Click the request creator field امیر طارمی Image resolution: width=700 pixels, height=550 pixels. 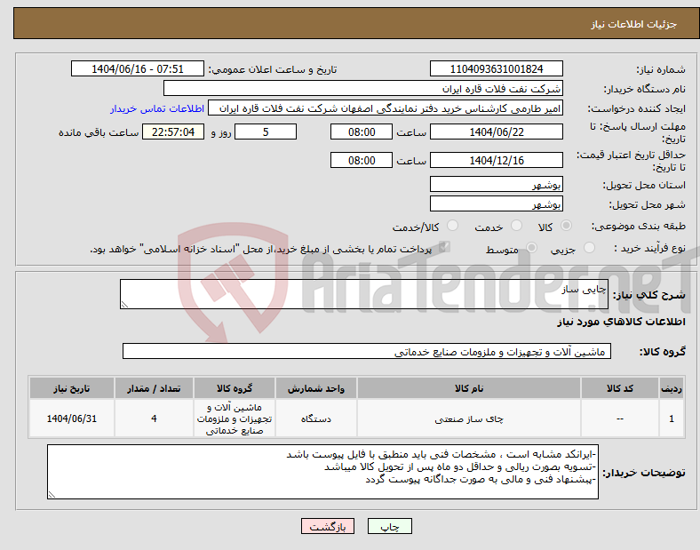click(386, 108)
